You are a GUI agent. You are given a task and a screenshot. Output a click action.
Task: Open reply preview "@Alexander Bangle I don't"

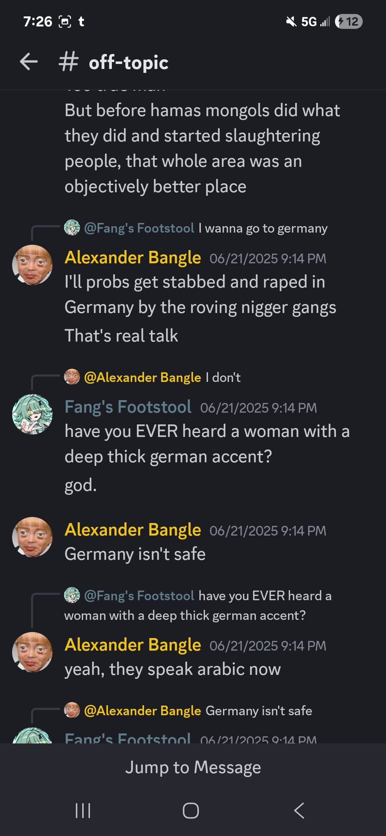(x=152, y=377)
